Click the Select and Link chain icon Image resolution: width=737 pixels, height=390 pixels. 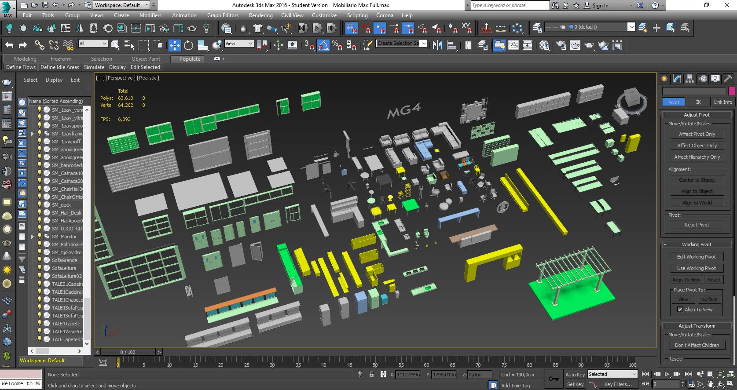tap(40, 45)
